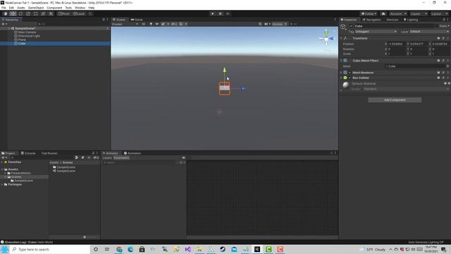
Task: Open the Gizmos dropdown in Scene view
Action: (279, 24)
